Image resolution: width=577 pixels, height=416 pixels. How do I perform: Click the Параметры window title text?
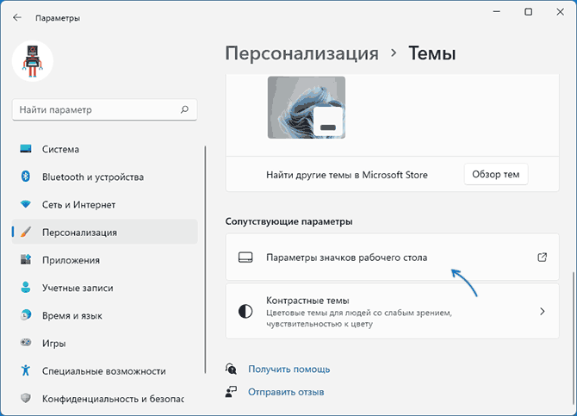coord(58,18)
